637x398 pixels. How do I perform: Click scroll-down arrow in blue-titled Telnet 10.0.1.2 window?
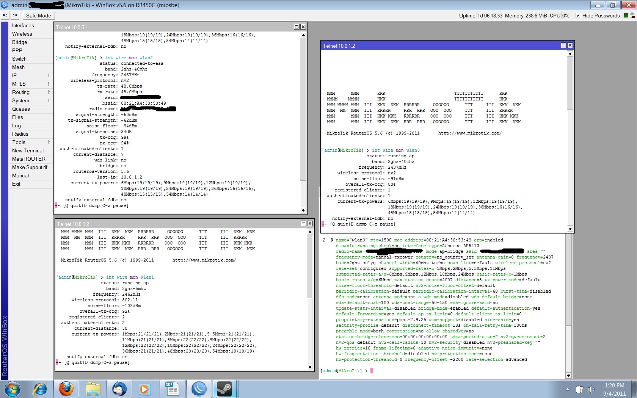click(x=570, y=229)
